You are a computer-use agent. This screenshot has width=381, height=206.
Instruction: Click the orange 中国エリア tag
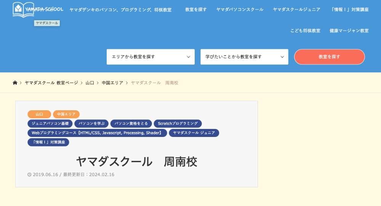click(66, 114)
